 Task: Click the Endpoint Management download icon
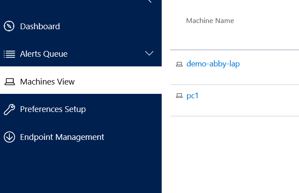(9, 137)
